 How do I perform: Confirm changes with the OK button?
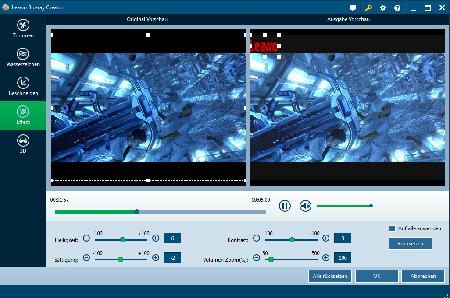376,276
